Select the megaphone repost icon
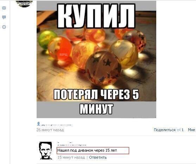Screen dimensions: 196x164 (x=179, y=130)
